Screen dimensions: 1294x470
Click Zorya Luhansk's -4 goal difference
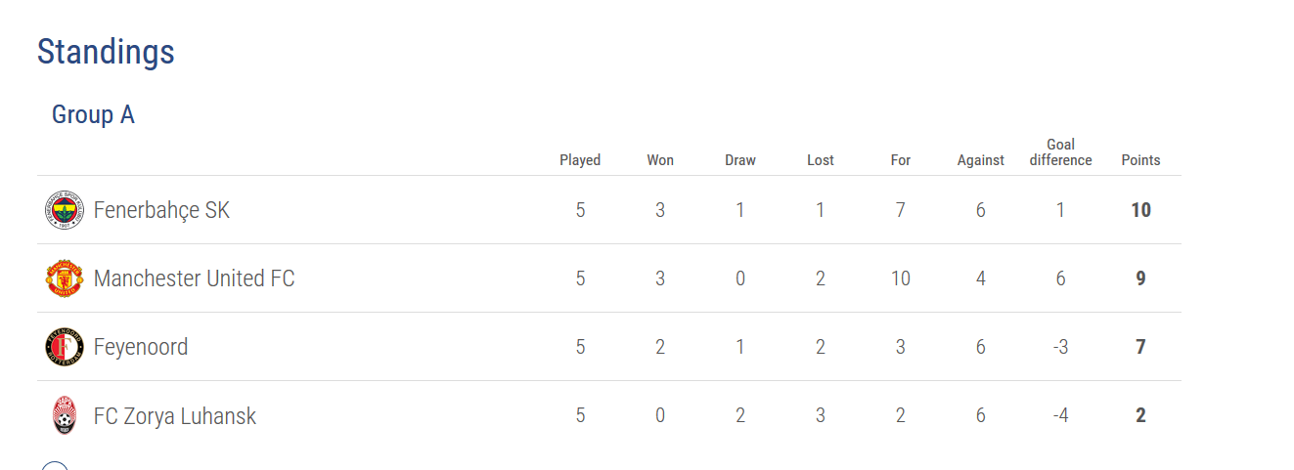[1060, 415]
